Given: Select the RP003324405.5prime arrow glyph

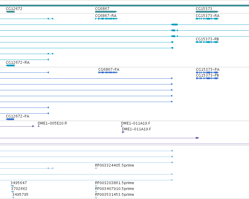Looking at the screenshot, I should [96, 168].
